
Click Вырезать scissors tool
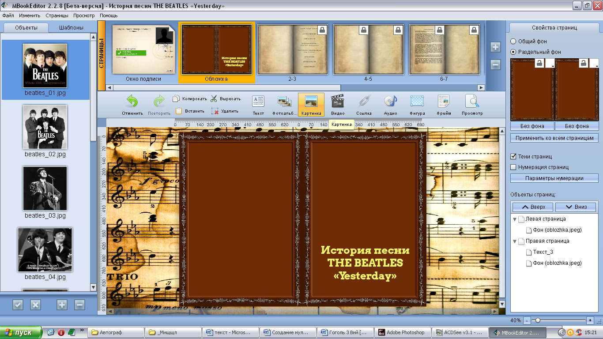point(226,99)
